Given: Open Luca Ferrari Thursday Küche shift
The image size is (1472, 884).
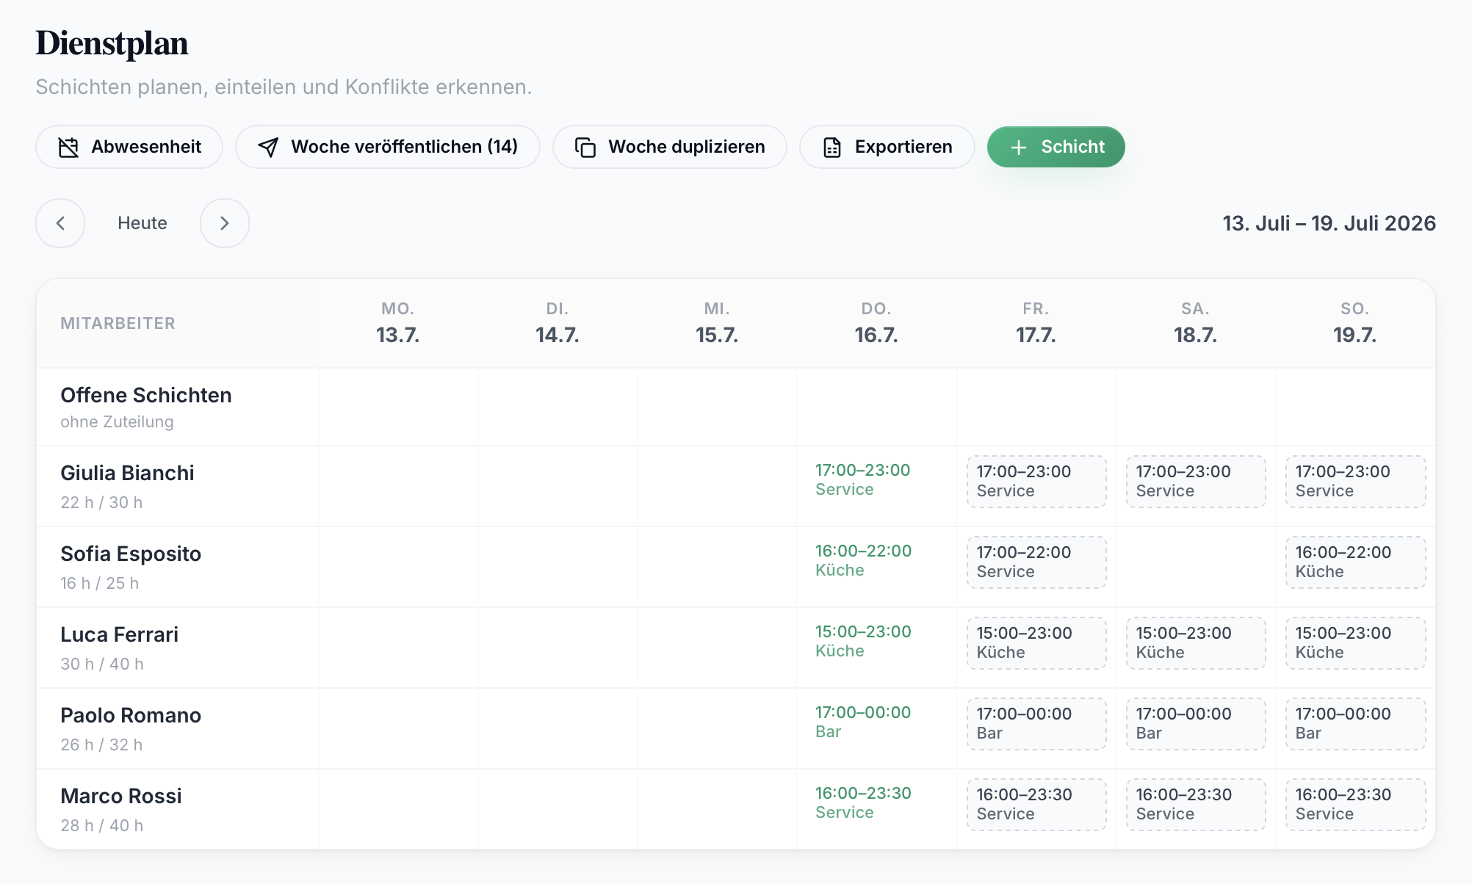Looking at the screenshot, I should [x=876, y=642].
